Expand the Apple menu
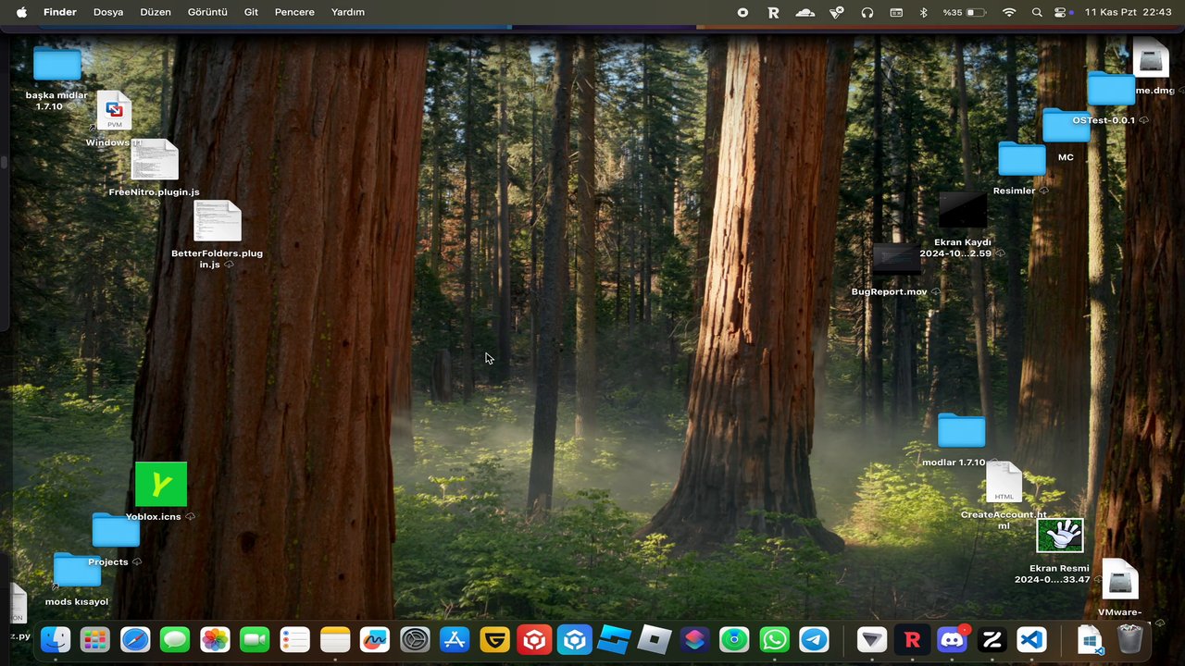Viewport: 1185px width, 666px height. tap(21, 12)
